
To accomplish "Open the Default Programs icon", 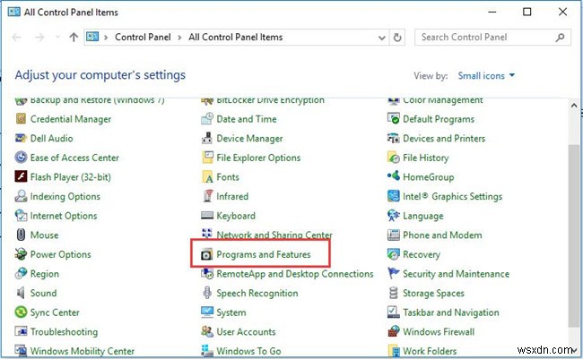I will point(394,119).
